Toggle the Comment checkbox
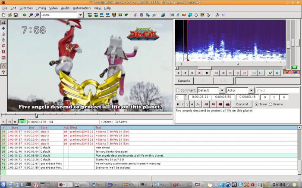Screen dimensions: 302x188 pyautogui.click(x=178, y=90)
